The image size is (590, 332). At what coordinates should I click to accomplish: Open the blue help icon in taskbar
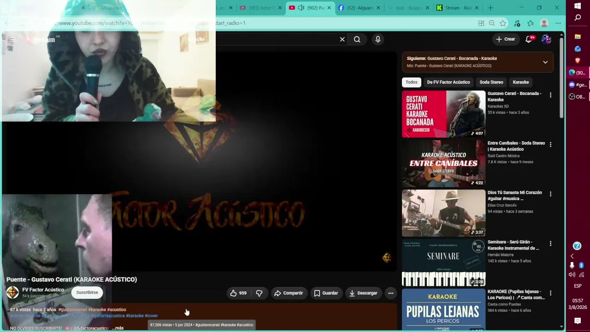pos(577,246)
